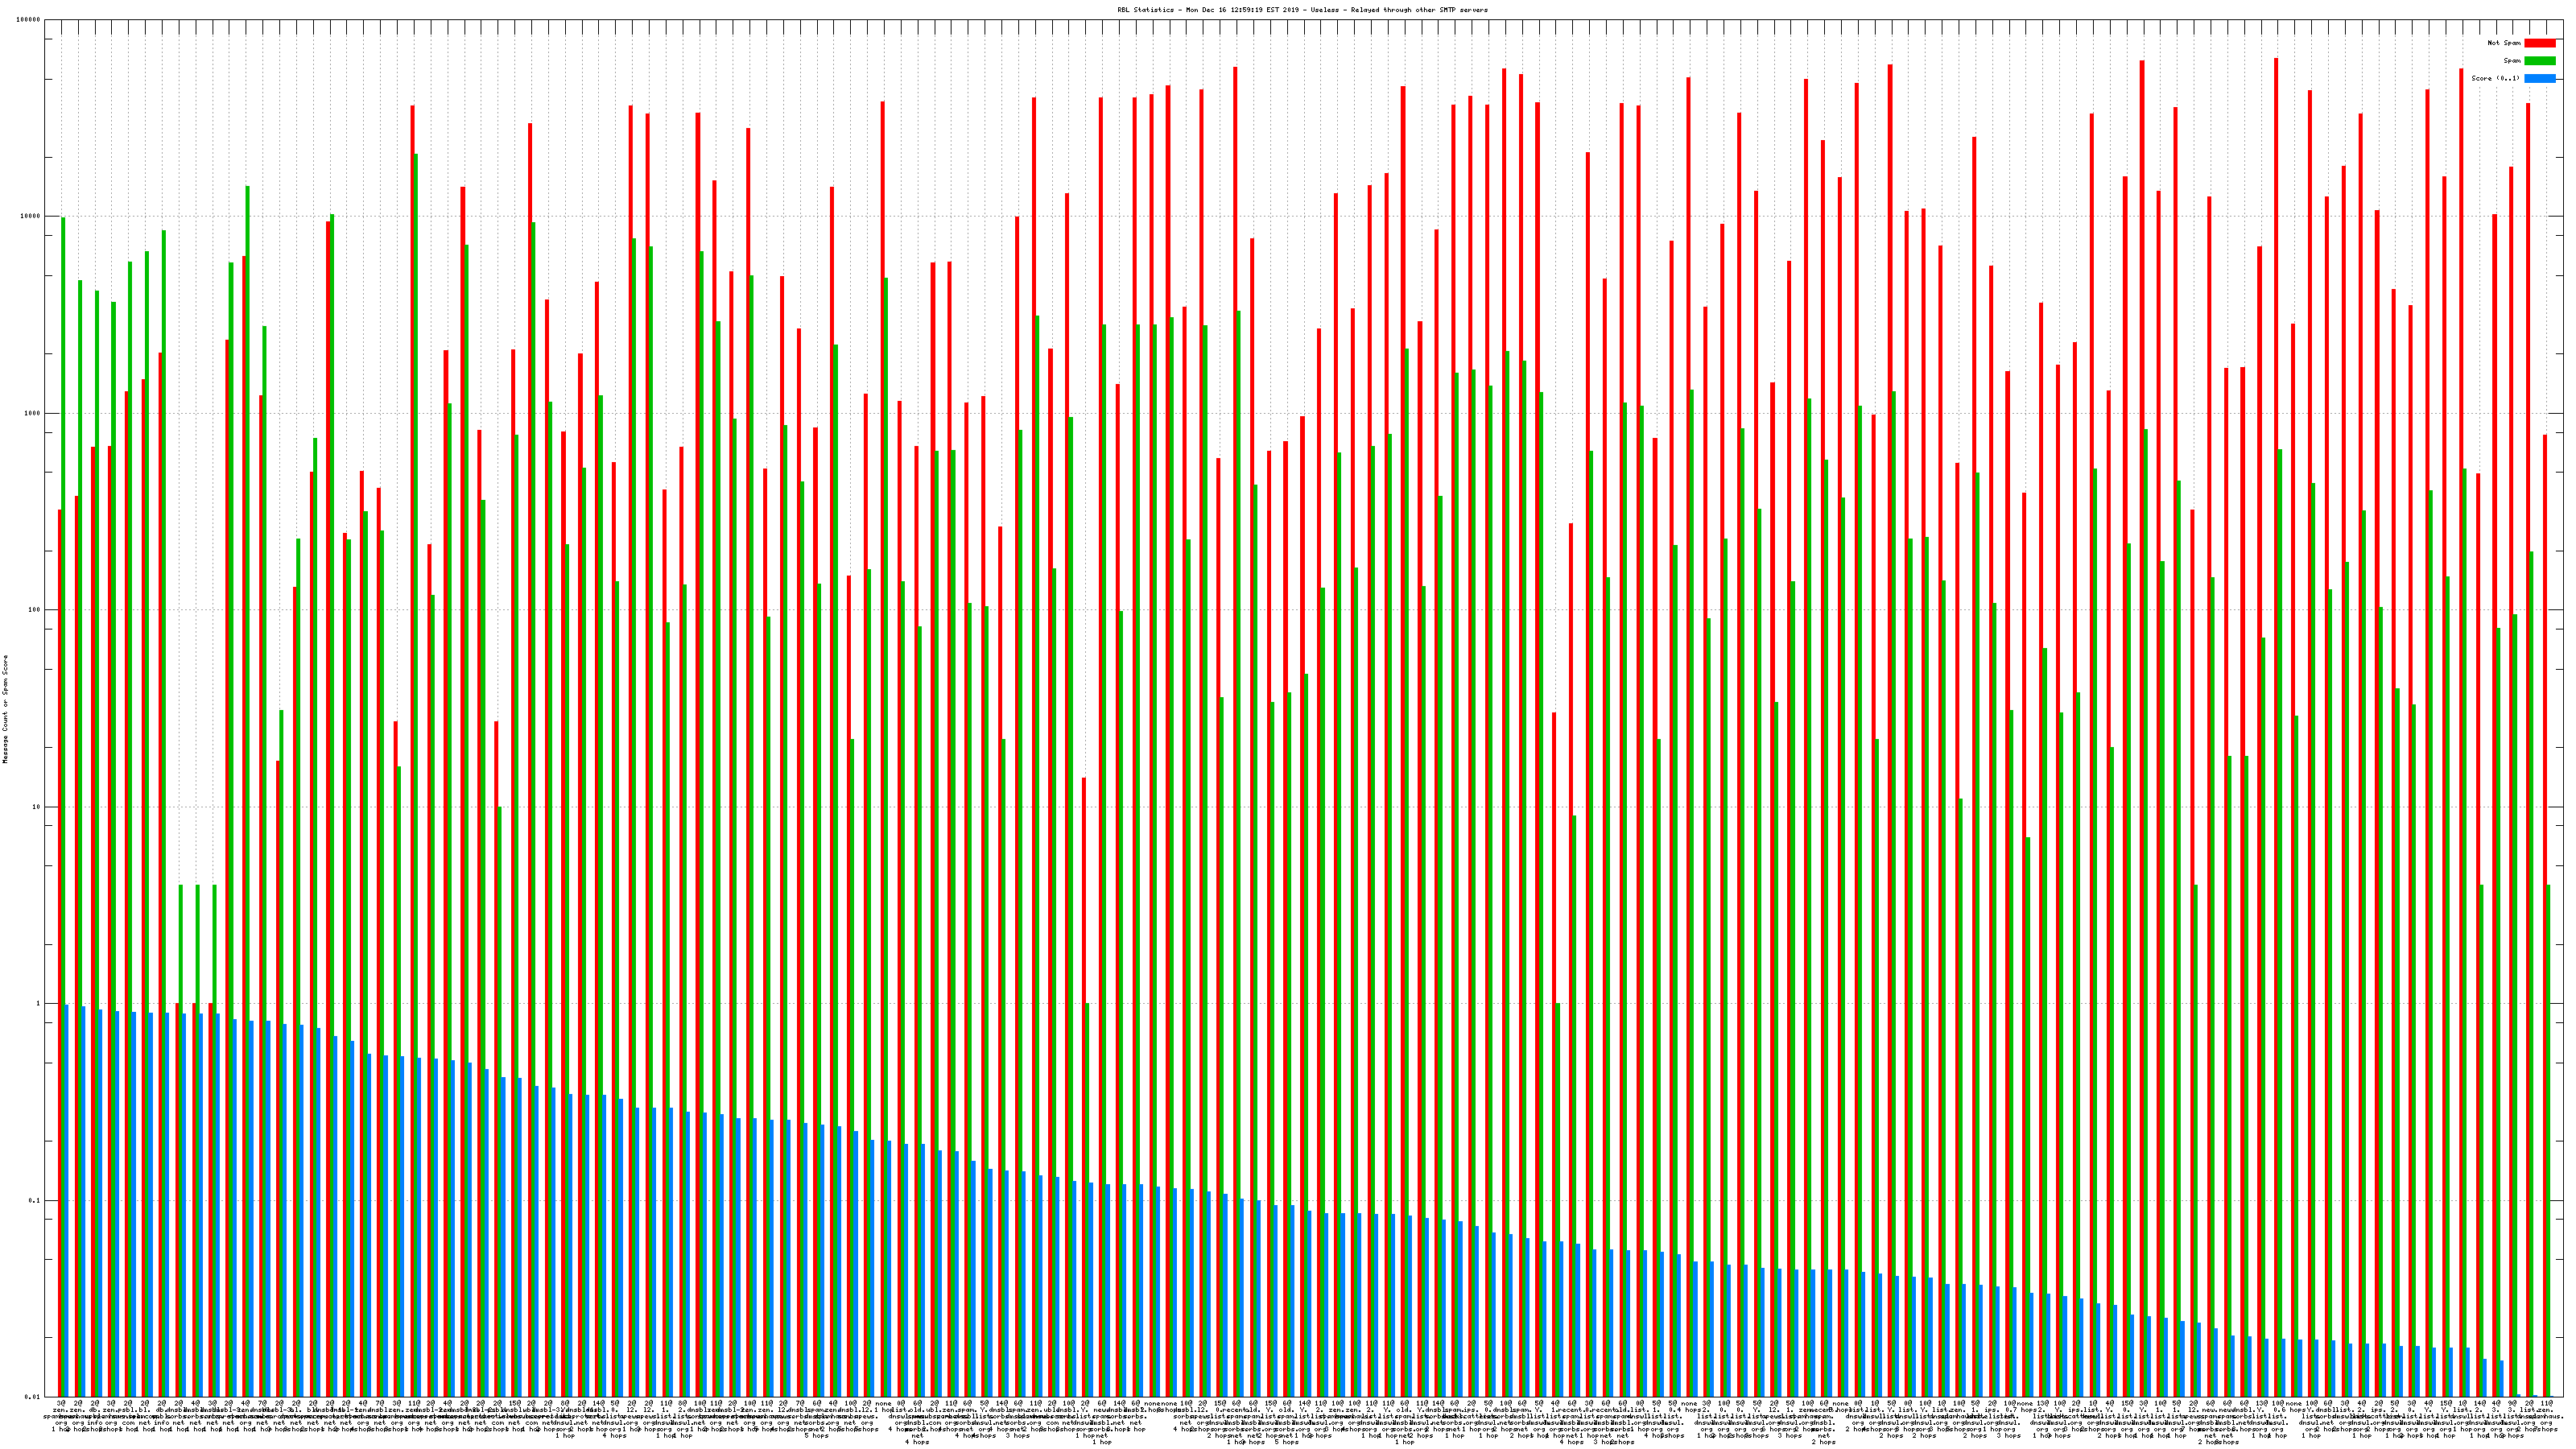Click the 1000 y-axis tick label
This screenshot has width=2576, height=1449.
[33, 413]
